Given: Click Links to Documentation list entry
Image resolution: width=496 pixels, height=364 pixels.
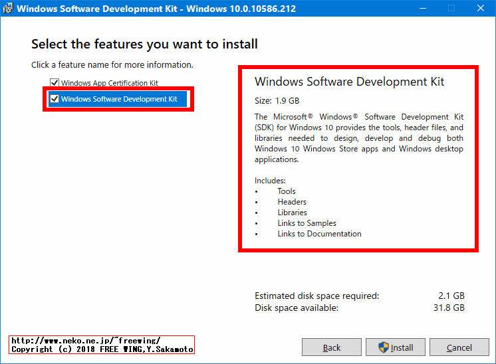Looking at the screenshot, I should coord(320,234).
